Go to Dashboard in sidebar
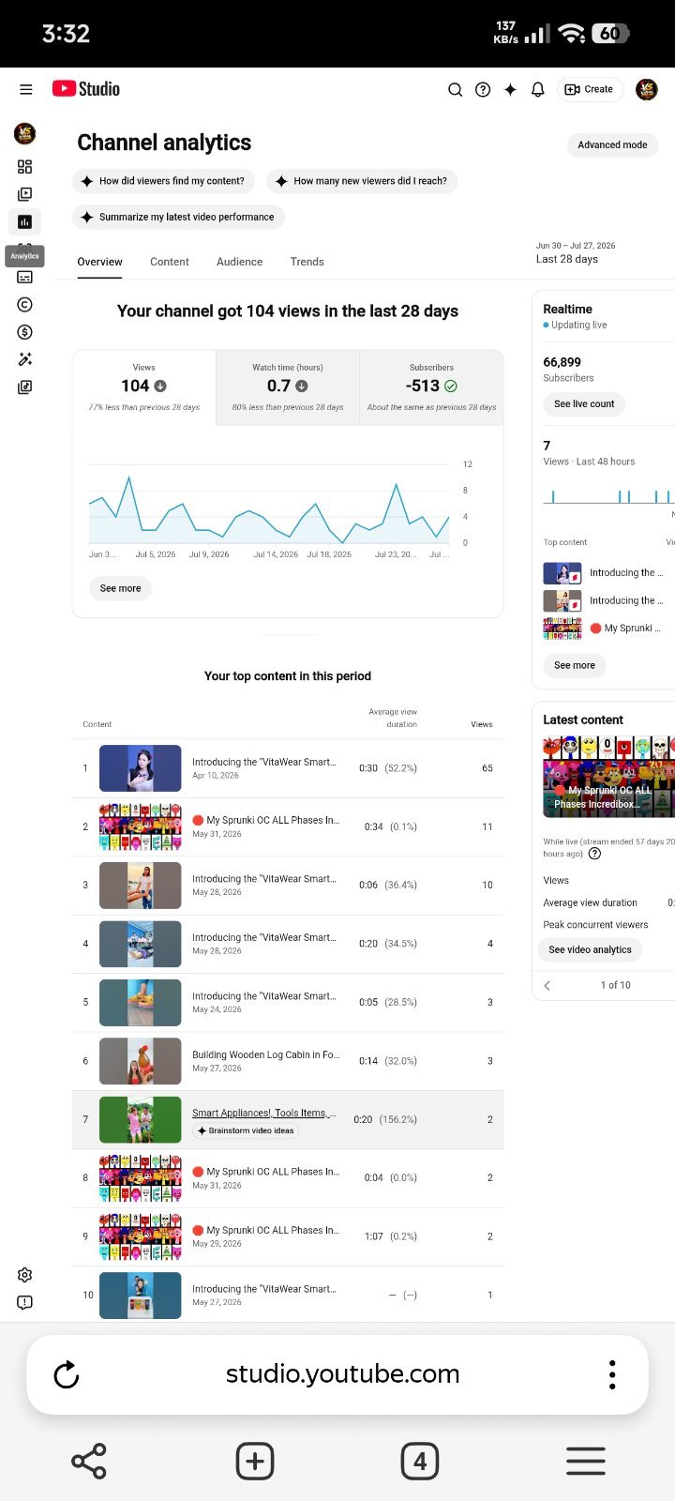 pos(25,167)
